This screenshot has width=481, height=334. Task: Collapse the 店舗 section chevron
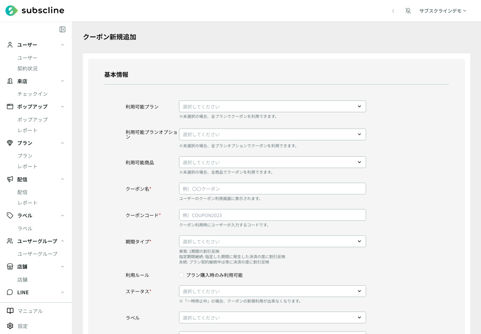pyautogui.click(x=62, y=267)
